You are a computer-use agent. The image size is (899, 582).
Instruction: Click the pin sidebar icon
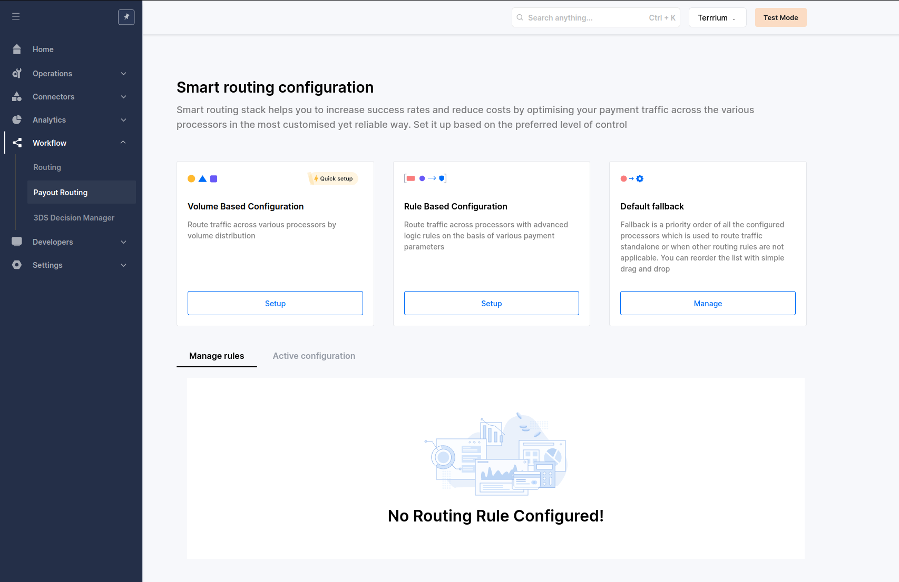(x=126, y=17)
